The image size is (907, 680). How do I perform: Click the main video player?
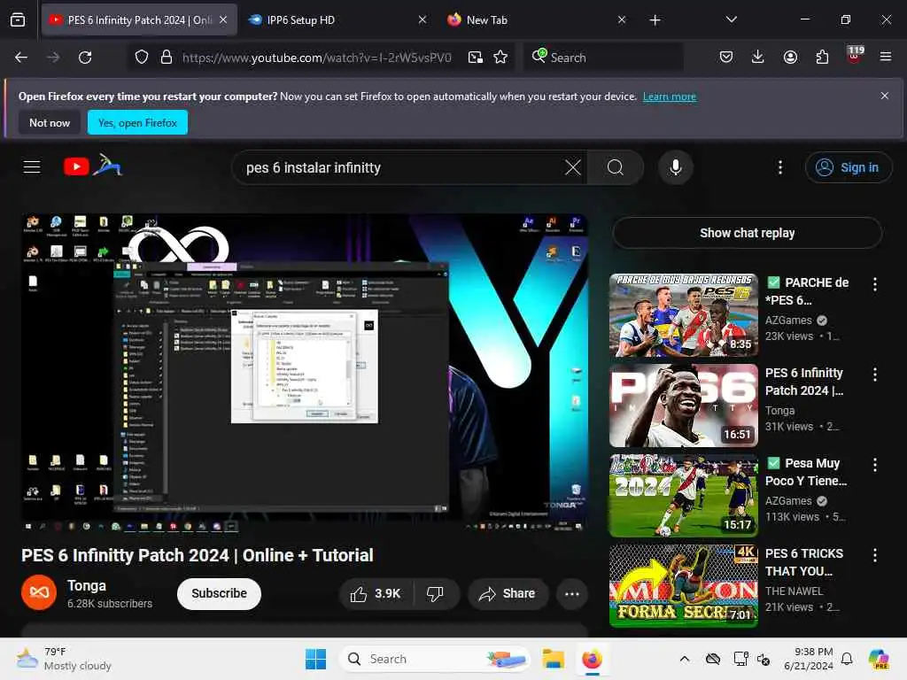[305, 373]
